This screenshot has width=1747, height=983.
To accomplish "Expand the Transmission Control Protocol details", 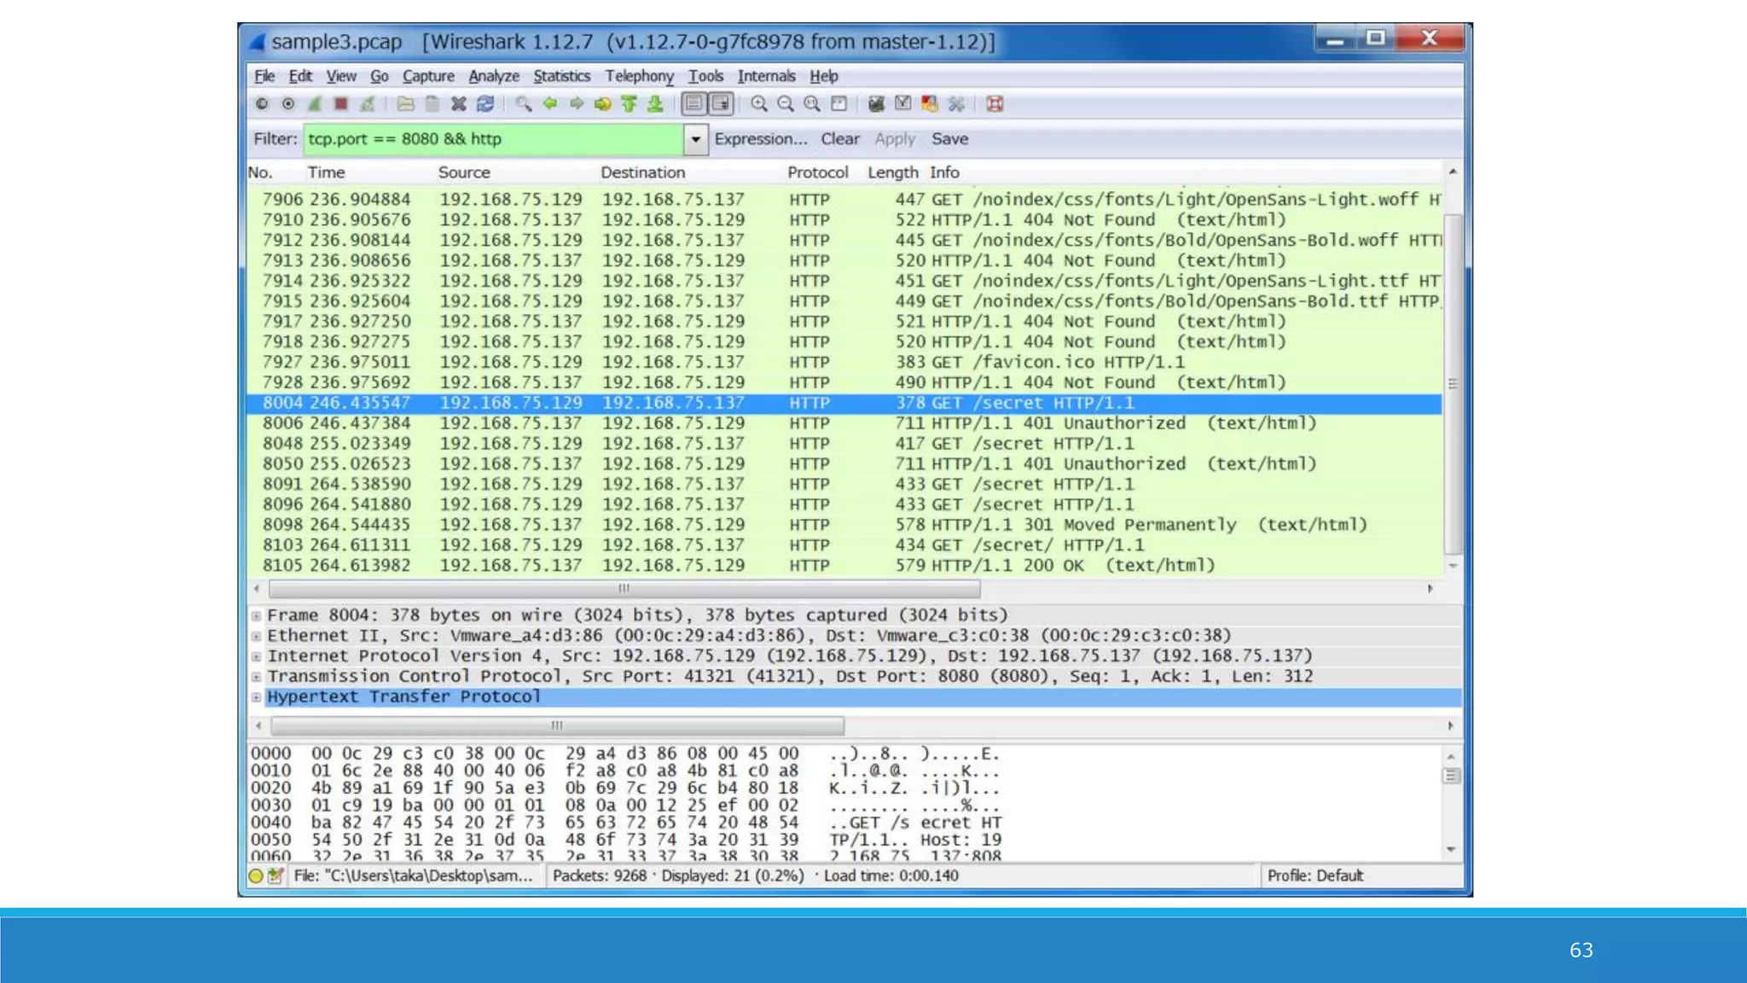I will (256, 677).
